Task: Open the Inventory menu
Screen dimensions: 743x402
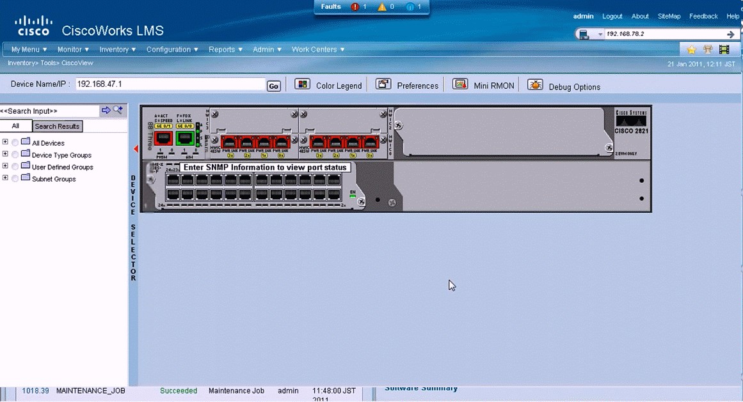Action: click(118, 49)
